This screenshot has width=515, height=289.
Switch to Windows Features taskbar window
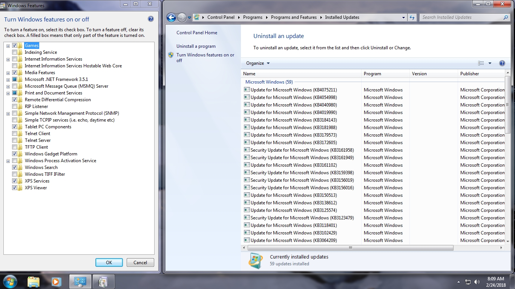click(103, 281)
